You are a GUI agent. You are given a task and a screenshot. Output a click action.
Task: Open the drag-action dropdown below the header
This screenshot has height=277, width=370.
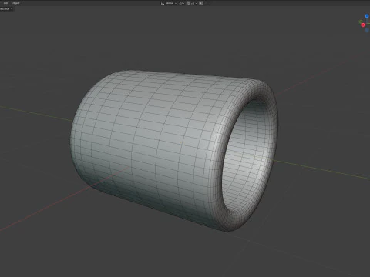coord(6,8)
